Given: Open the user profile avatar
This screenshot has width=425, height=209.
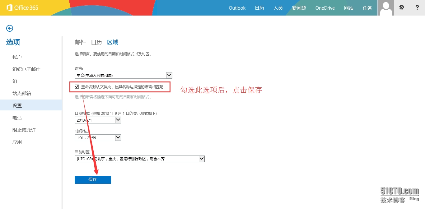Looking at the screenshot, I should (x=386, y=8).
